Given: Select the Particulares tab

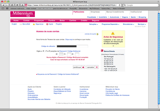Looking at the screenshot, I should (79, 12).
